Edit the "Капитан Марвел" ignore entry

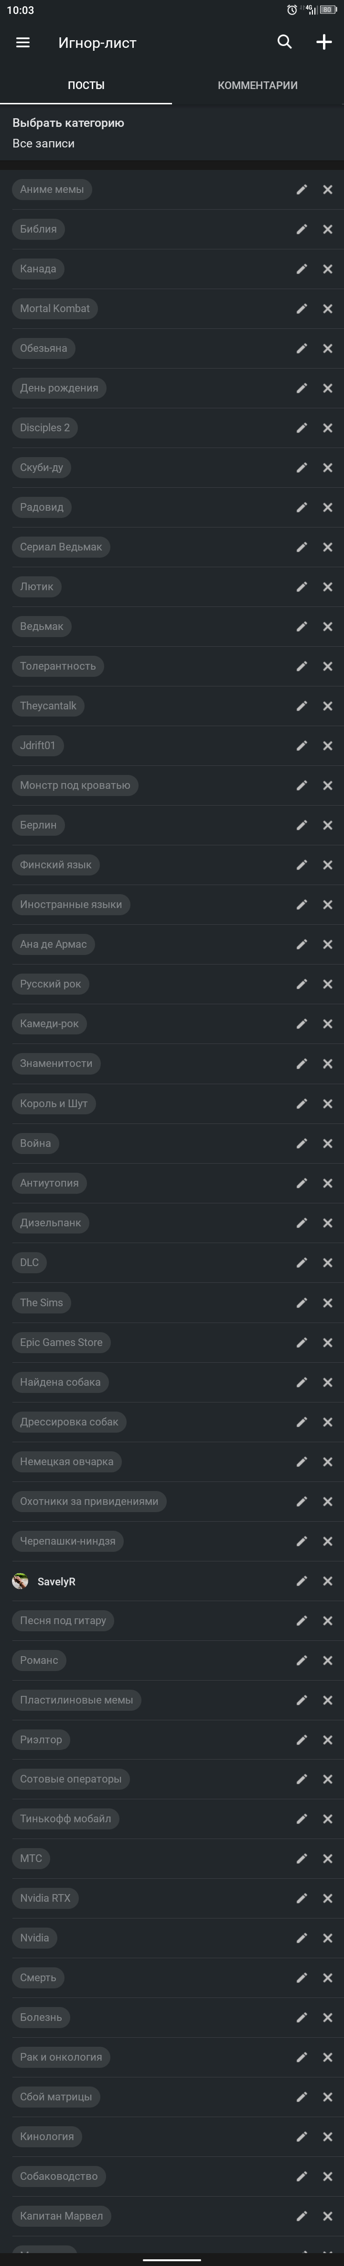point(302,2216)
